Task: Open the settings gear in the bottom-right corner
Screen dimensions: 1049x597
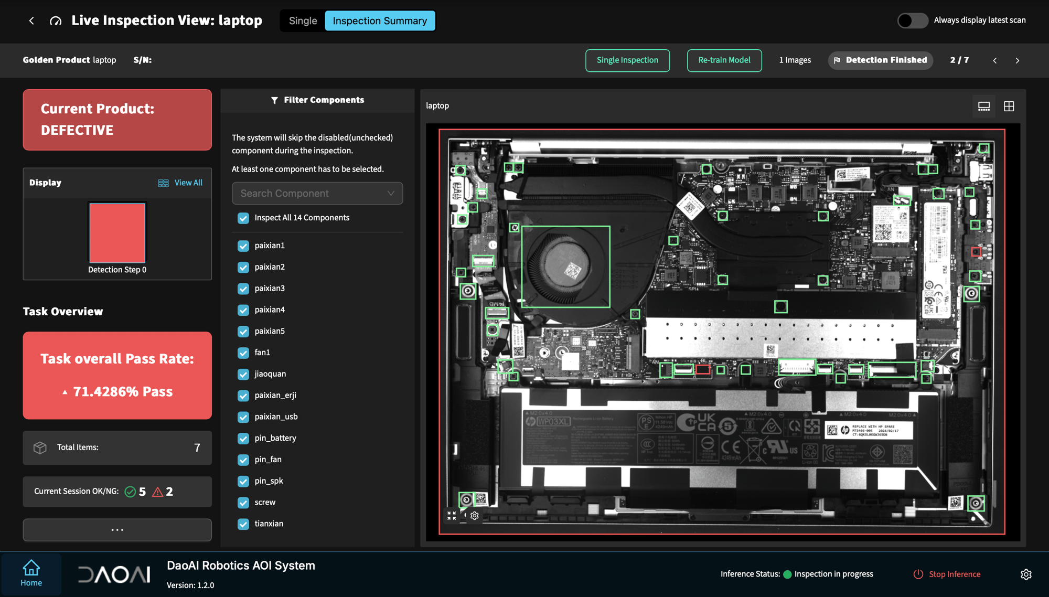Action: (x=1025, y=574)
